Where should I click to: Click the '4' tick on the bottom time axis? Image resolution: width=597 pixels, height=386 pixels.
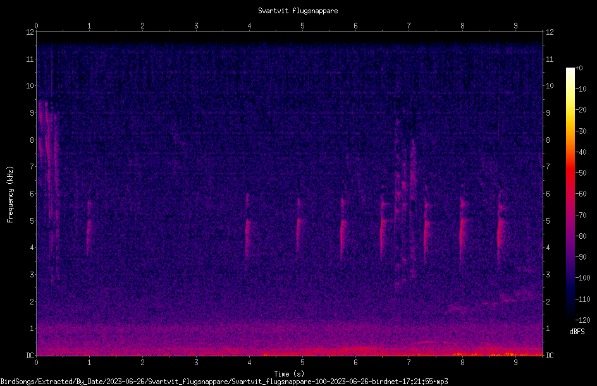[x=249, y=363]
